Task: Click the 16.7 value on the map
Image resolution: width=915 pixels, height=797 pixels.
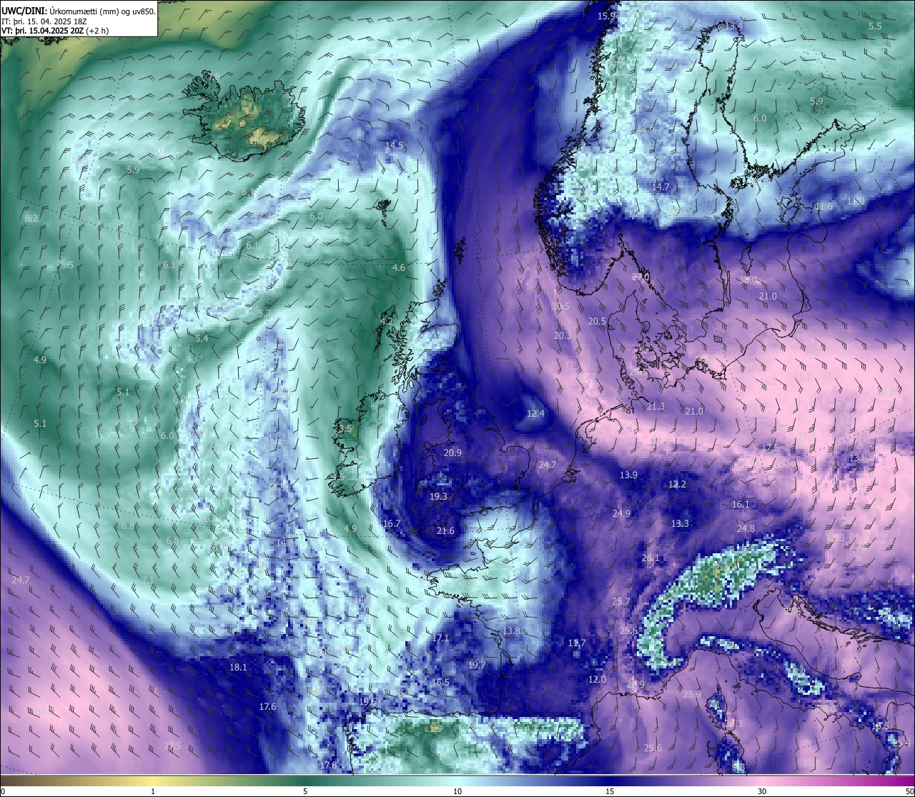Action: tap(392, 524)
